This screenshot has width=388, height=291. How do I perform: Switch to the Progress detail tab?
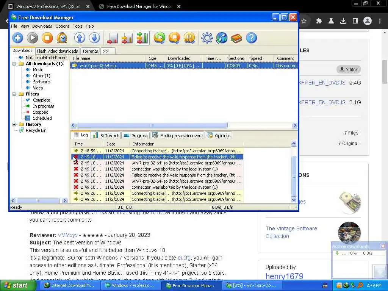pyautogui.click(x=136, y=136)
